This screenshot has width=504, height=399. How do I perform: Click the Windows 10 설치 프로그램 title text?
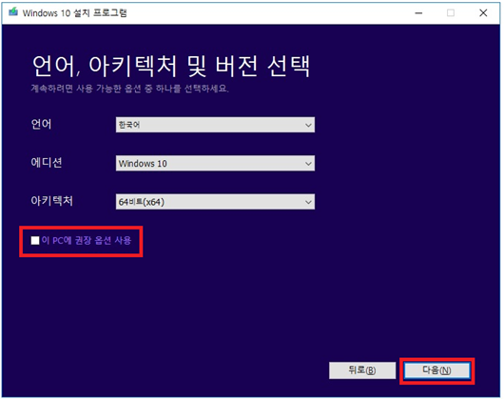[x=74, y=13]
